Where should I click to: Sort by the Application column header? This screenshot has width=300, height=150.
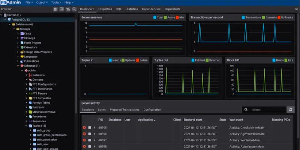145,120
